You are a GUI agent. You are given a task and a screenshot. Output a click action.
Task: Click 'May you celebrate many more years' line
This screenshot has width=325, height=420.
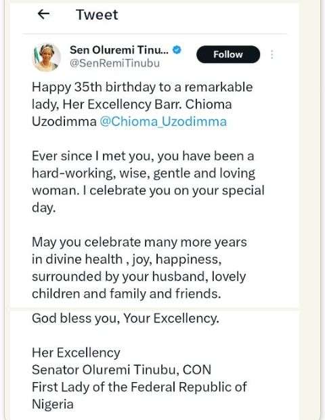point(139,242)
